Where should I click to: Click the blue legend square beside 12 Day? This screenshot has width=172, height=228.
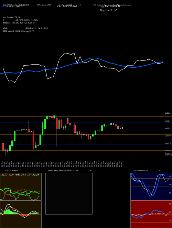coord(3,6)
